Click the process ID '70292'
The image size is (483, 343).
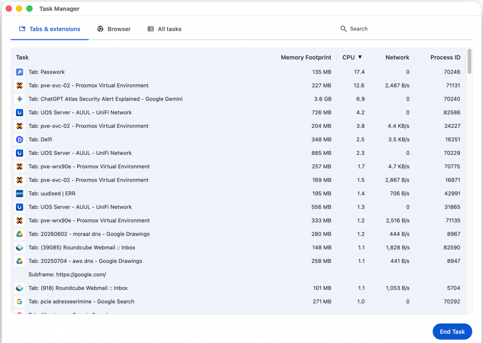(x=452, y=302)
